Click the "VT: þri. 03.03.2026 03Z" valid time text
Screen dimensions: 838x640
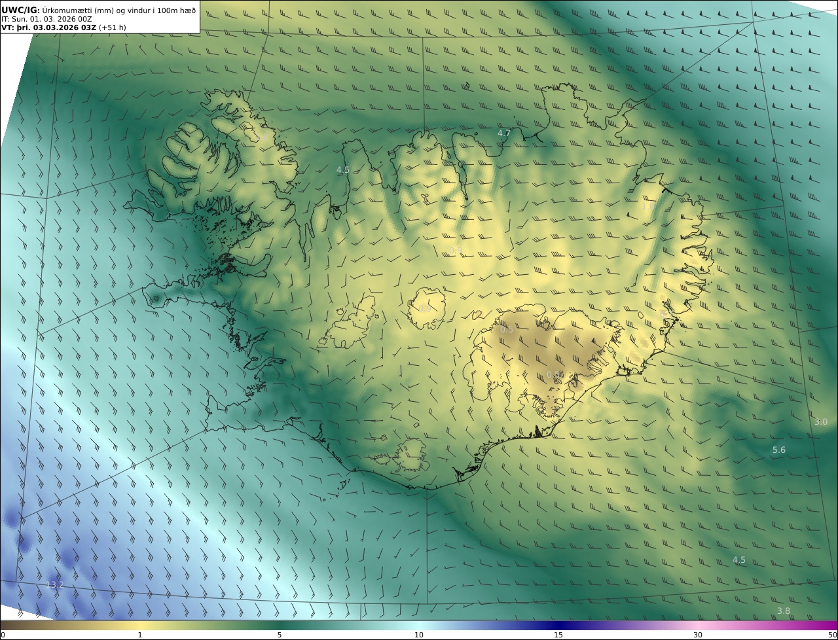click(x=49, y=27)
